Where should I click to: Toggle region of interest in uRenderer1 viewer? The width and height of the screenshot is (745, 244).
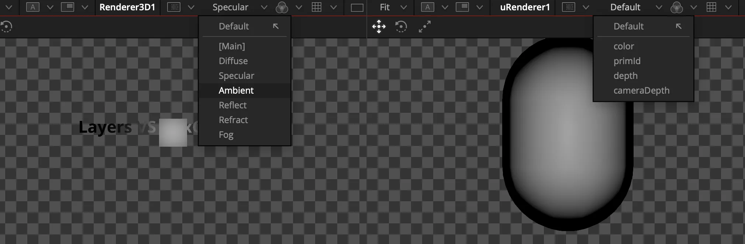(569, 7)
